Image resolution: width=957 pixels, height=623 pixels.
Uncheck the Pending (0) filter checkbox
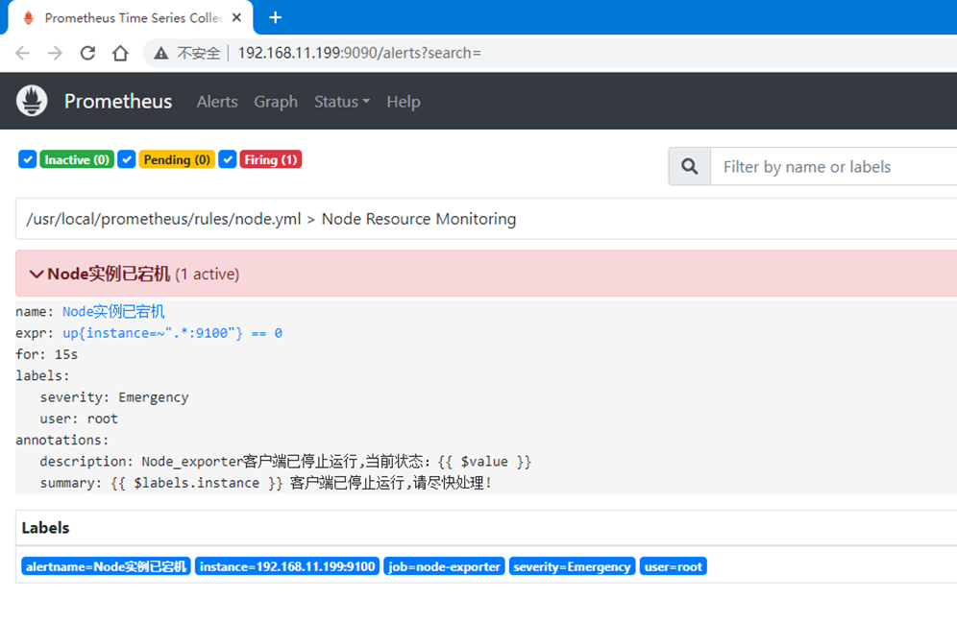126,159
